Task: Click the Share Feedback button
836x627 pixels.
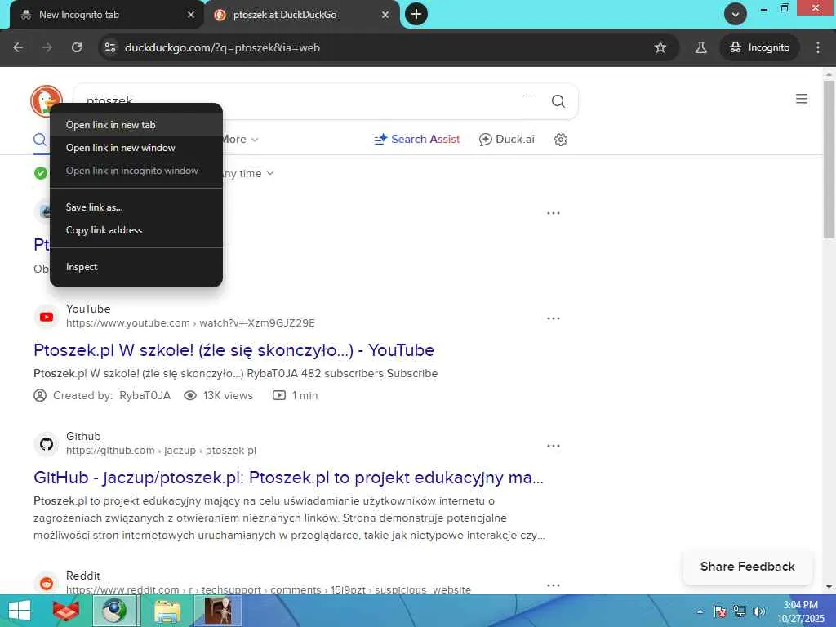Action: (x=748, y=567)
